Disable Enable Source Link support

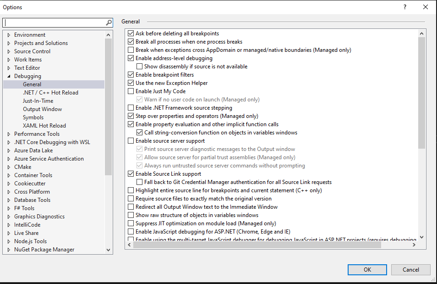point(131,174)
